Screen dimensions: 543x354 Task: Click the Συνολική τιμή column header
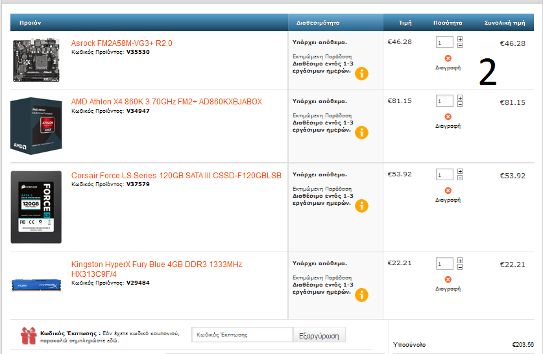click(x=505, y=23)
